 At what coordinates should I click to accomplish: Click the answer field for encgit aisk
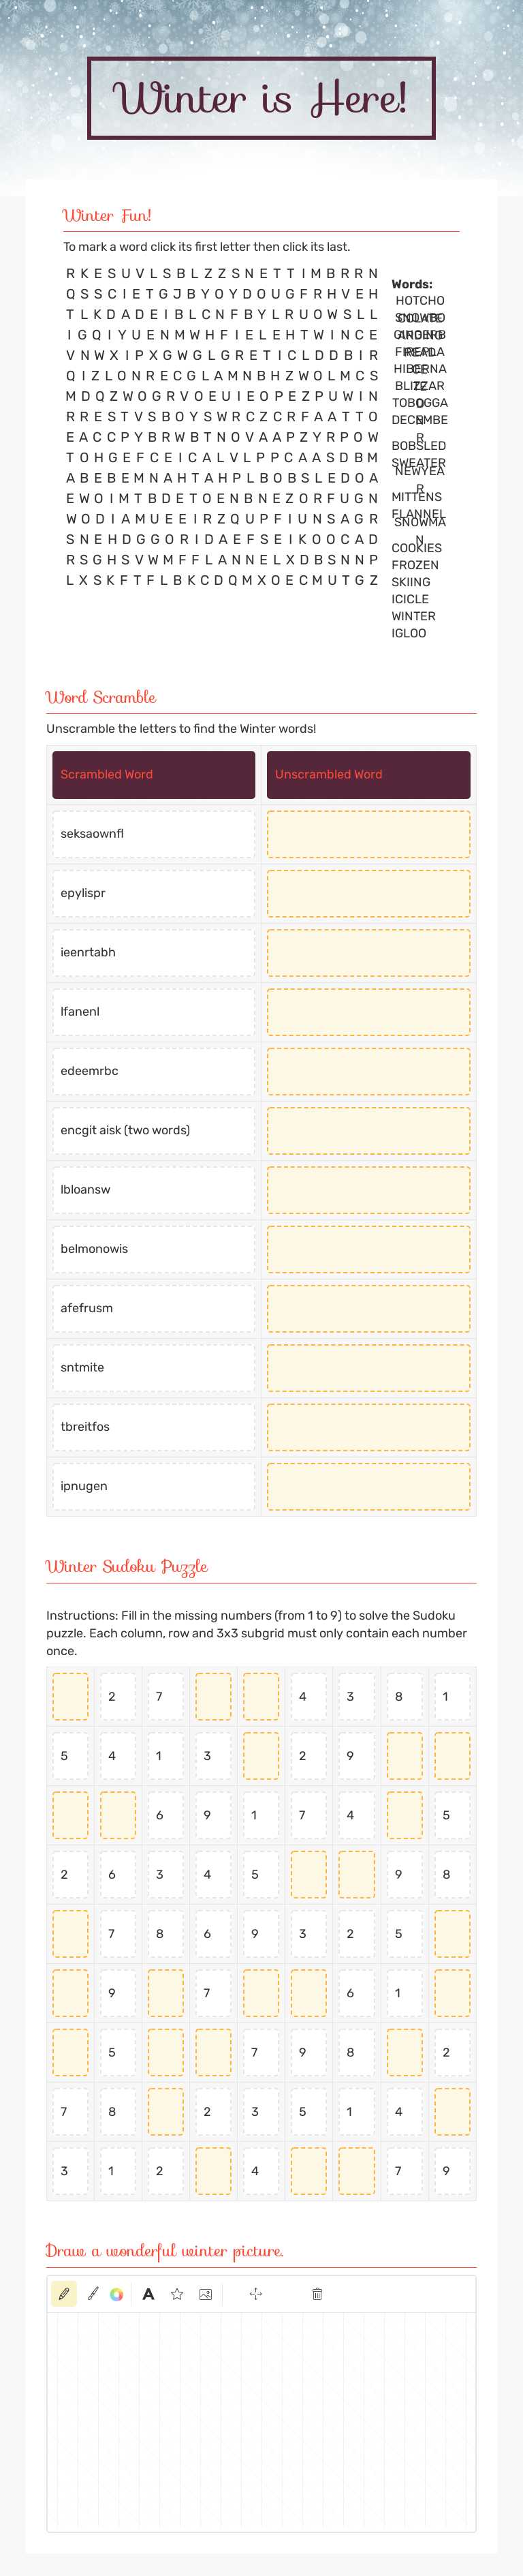pos(368,1130)
